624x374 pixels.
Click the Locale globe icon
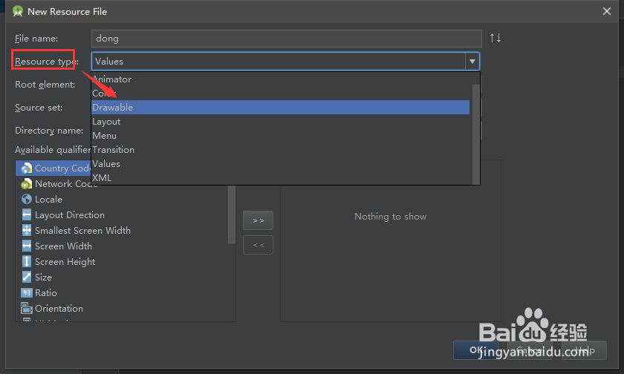(x=26, y=199)
